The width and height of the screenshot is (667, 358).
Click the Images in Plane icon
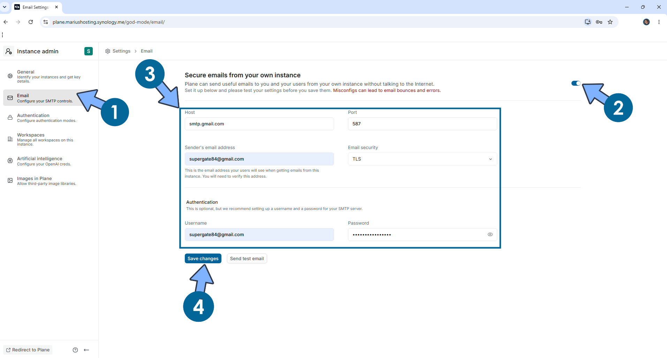coord(10,180)
